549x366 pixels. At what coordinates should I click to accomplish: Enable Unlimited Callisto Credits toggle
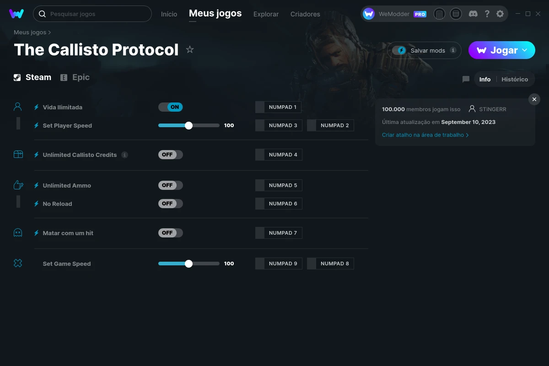pos(171,155)
